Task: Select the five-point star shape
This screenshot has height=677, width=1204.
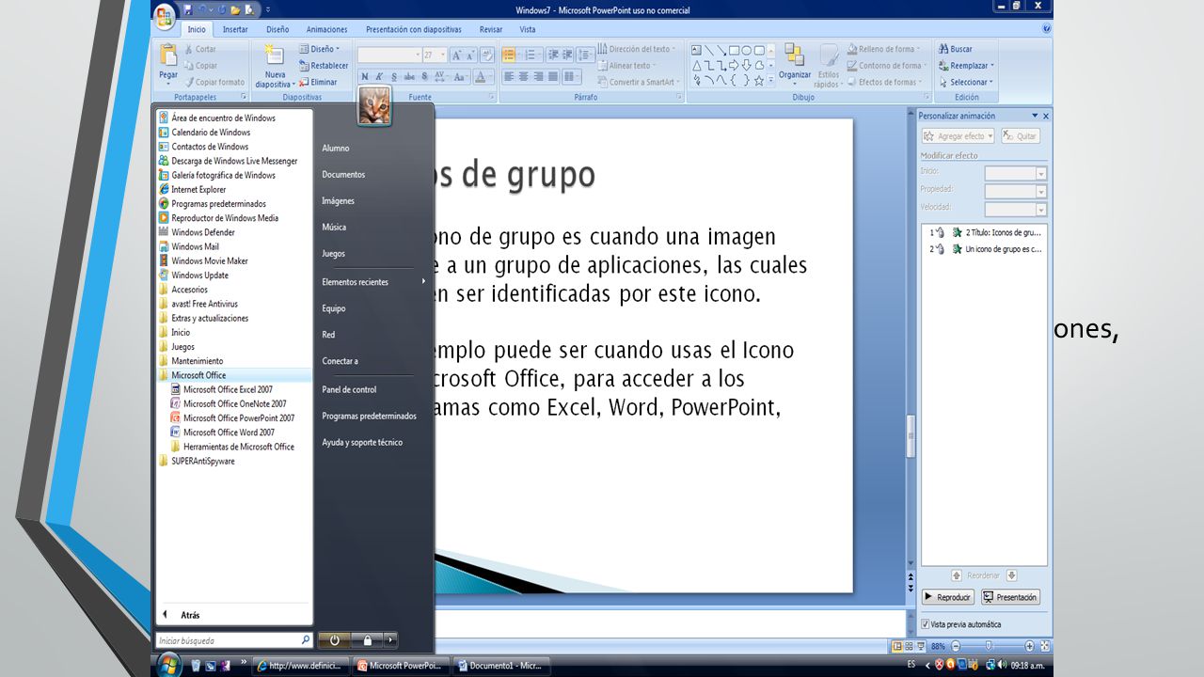Action: click(x=759, y=80)
